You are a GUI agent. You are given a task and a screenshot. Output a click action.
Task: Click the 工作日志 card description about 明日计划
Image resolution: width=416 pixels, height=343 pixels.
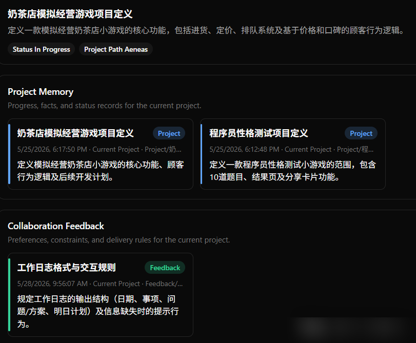98,311
